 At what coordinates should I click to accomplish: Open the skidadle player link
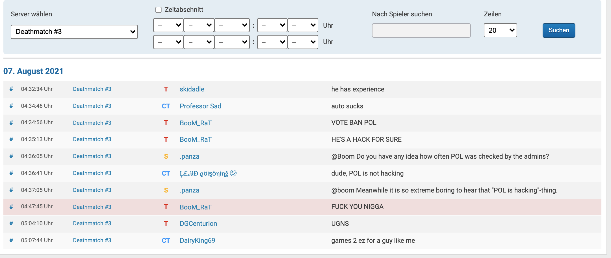click(192, 89)
